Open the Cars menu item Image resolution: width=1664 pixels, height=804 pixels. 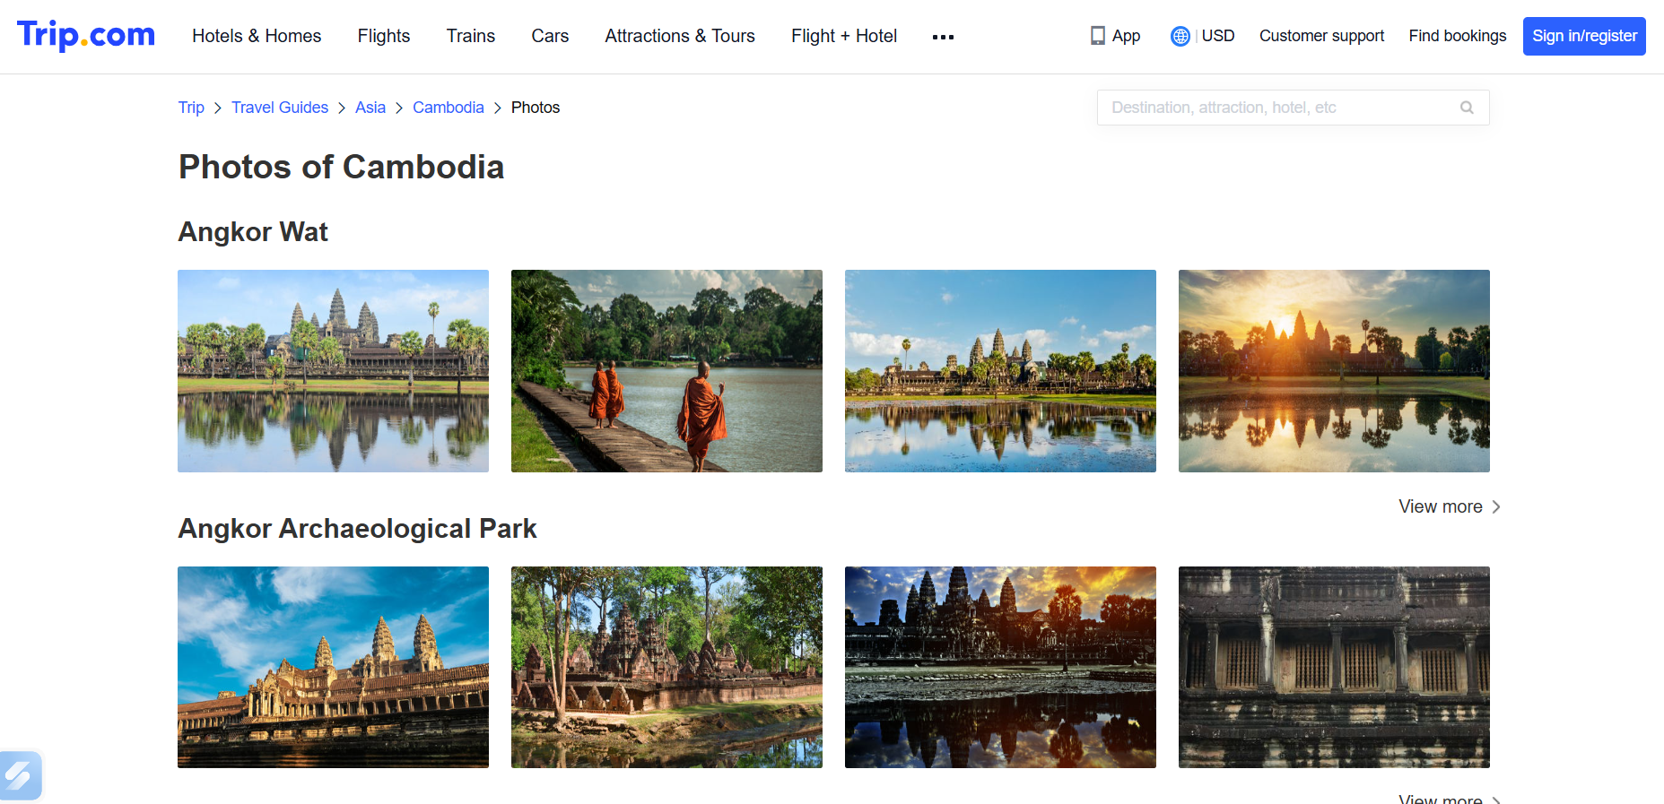[x=550, y=36]
